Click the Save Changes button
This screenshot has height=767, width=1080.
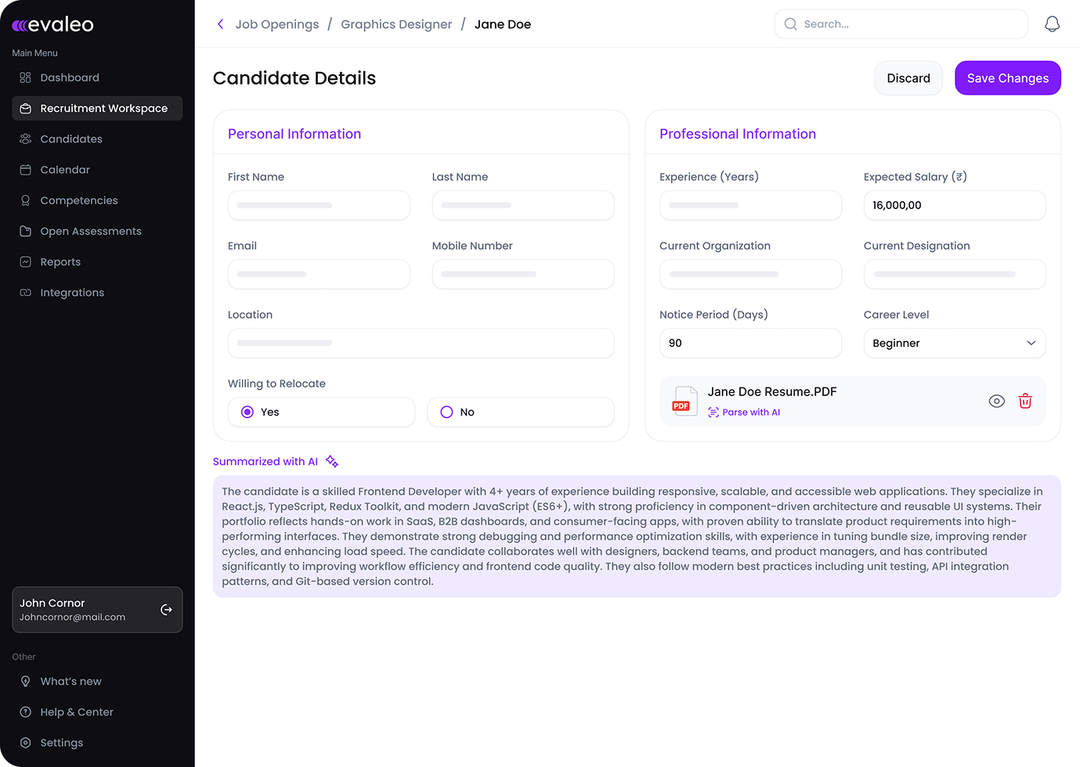(x=1007, y=78)
